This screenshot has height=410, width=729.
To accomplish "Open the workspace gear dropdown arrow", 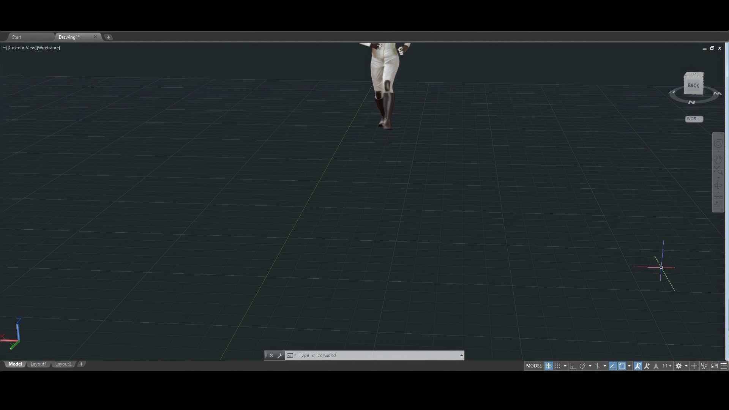I will tap(686, 366).
